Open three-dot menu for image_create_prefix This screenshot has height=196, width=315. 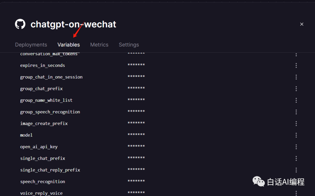296,124
